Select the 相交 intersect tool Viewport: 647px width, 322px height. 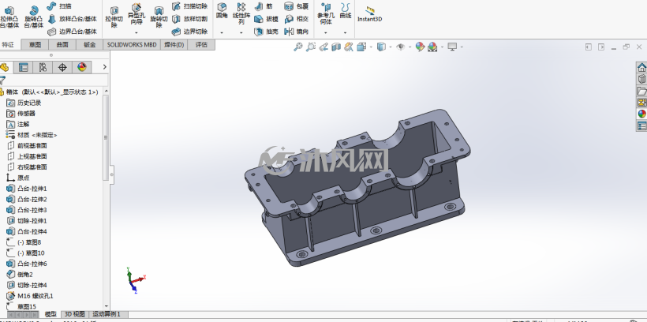click(296, 19)
